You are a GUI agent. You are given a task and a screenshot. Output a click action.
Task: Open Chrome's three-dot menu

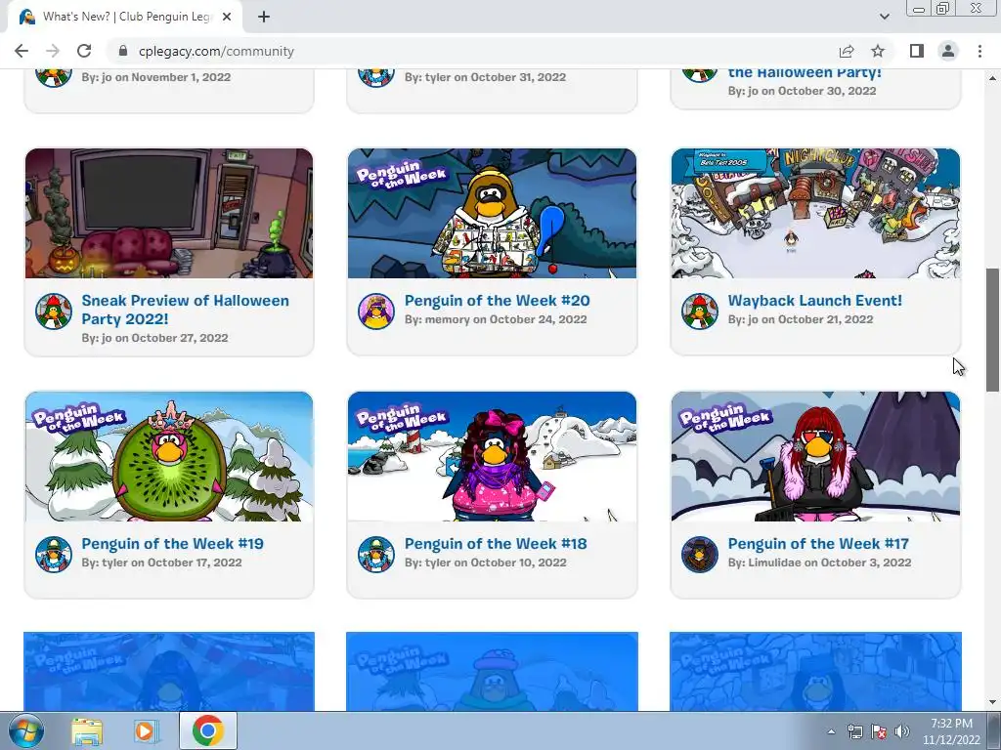pyautogui.click(x=979, y=51)
